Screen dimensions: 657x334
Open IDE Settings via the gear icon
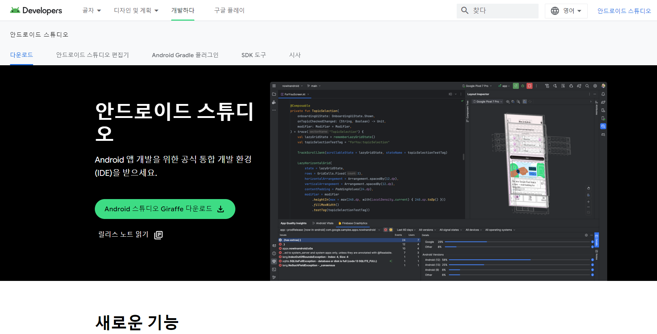coord(595,86)
